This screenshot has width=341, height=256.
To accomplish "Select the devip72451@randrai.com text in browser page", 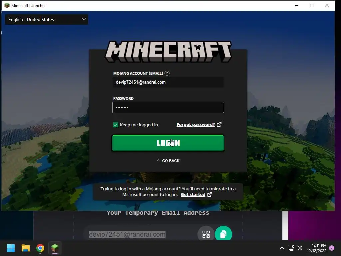I will [x=127, y=234].
